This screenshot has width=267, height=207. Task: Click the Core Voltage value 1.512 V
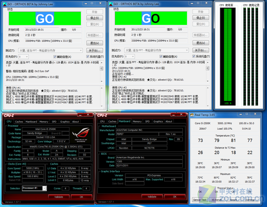click(61, 142)
